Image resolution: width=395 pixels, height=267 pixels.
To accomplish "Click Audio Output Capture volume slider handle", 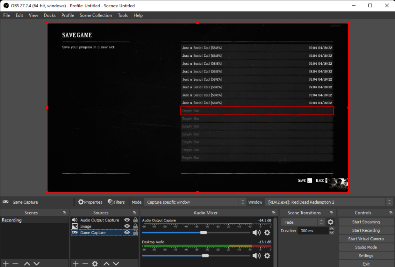I will coord(204,233).
